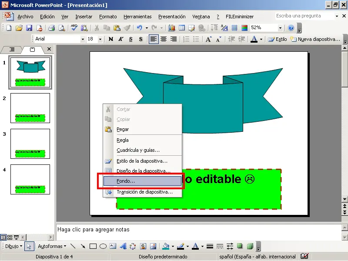Screen dimensions: 348x261
Task: Open the Insertar menu
Action: (84, 17)
